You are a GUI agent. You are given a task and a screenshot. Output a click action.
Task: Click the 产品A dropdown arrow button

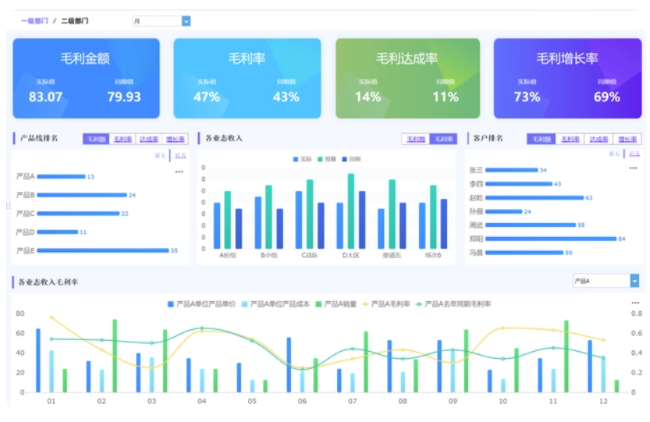click(x=634, y=281)
